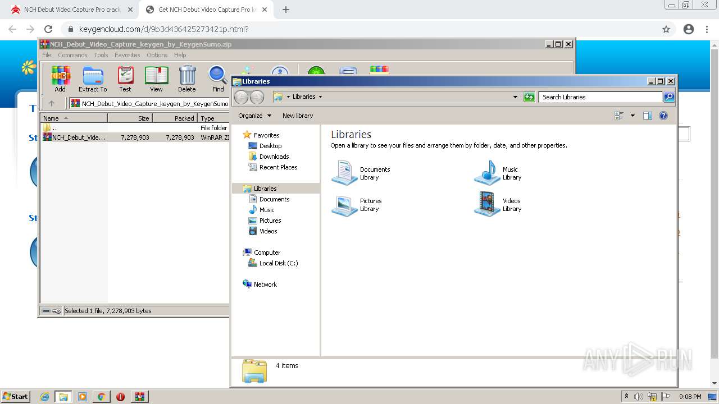Select Downloads in navigation pane
The height and width of the screenshot is (404, 719).
point(274,157)
